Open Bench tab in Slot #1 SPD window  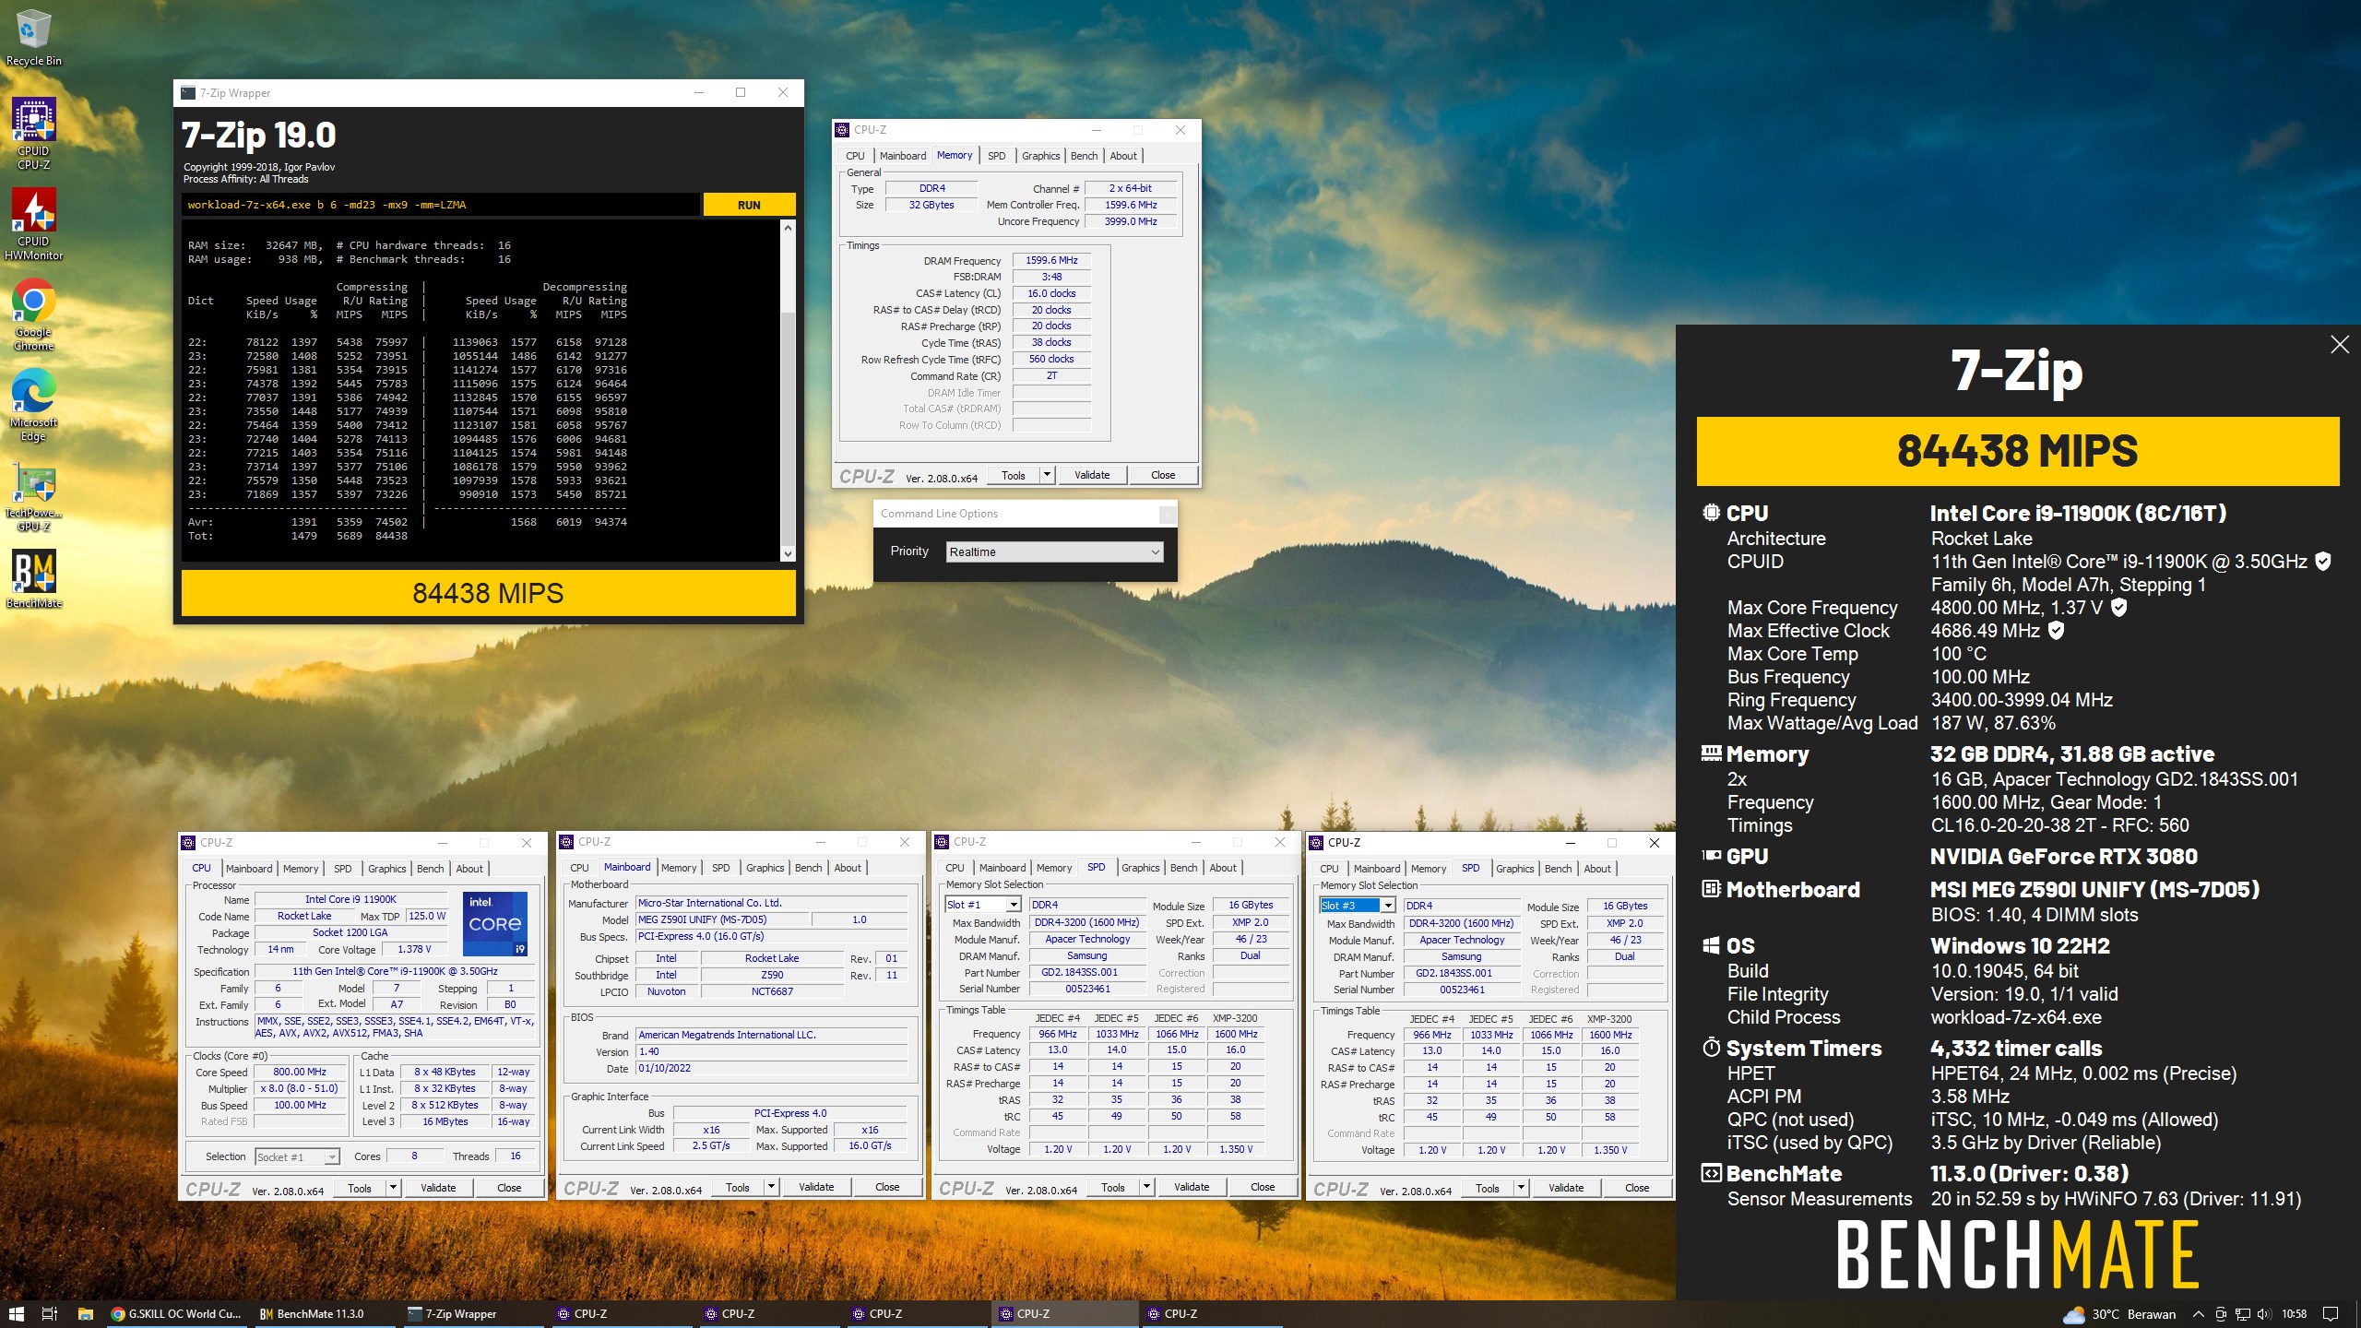[x=1183, y=868]
